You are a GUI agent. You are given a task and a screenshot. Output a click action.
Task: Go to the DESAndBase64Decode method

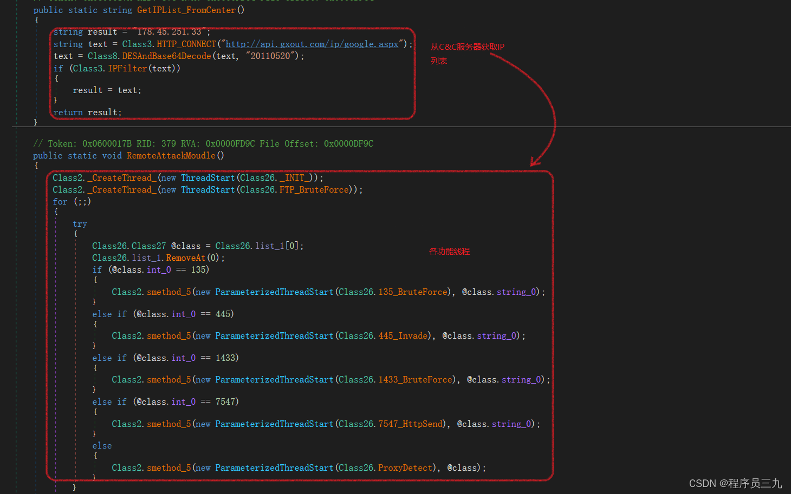(166, 56)
